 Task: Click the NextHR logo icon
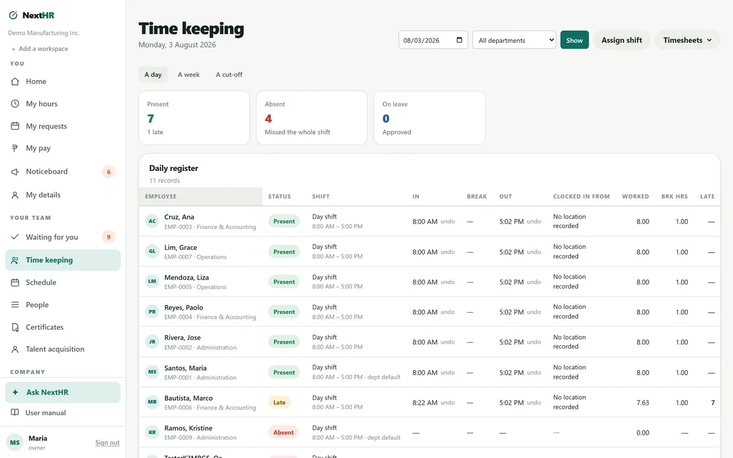(x=13, y=15)
